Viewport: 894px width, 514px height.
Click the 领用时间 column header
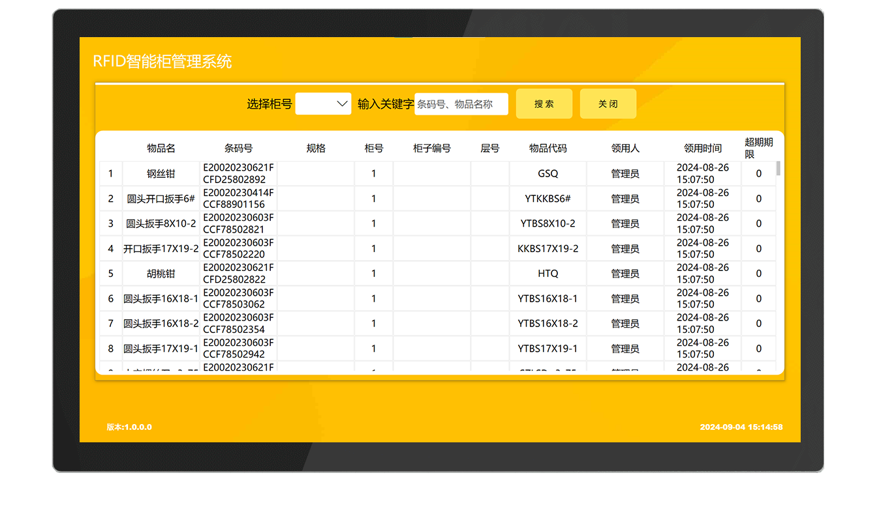702,149
